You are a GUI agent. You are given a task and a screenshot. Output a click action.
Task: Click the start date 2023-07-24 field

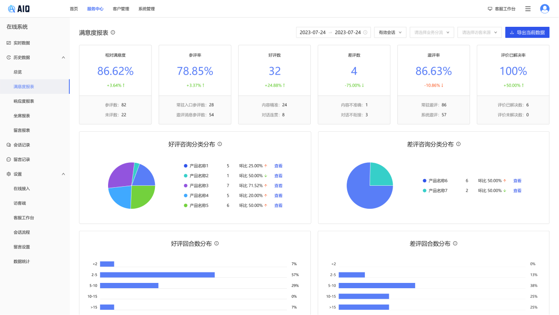point(313,33)
